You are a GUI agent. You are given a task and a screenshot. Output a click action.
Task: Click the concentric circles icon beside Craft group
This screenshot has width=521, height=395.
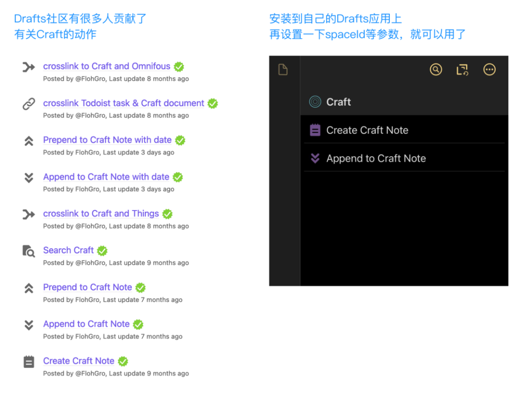tap(315, 102)
